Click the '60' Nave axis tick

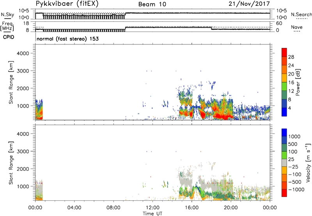point(279,23)
